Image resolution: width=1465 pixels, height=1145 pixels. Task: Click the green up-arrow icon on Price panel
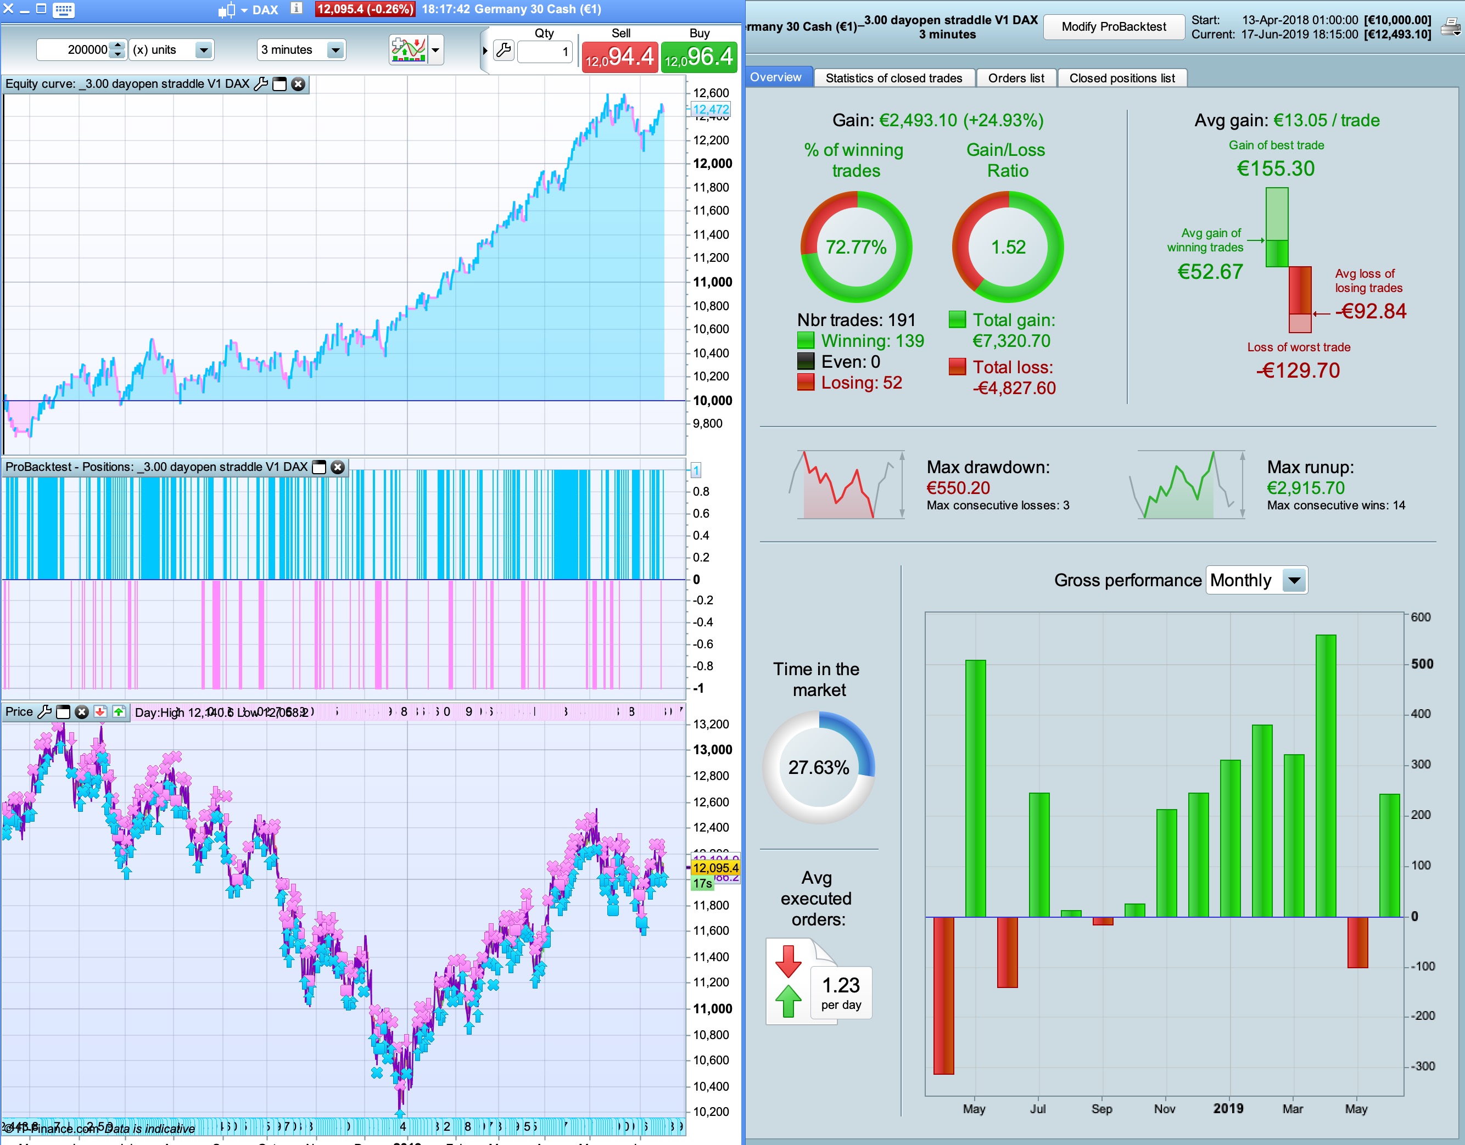coord(119,712)
